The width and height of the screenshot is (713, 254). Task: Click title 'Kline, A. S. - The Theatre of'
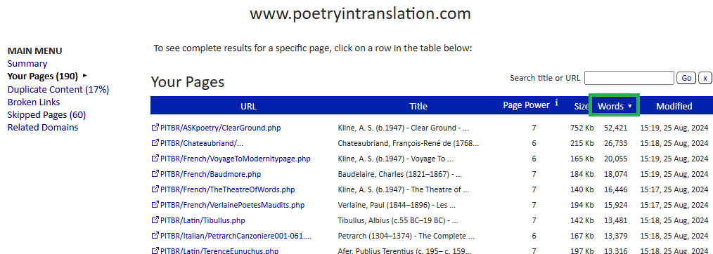click(404, 189)
